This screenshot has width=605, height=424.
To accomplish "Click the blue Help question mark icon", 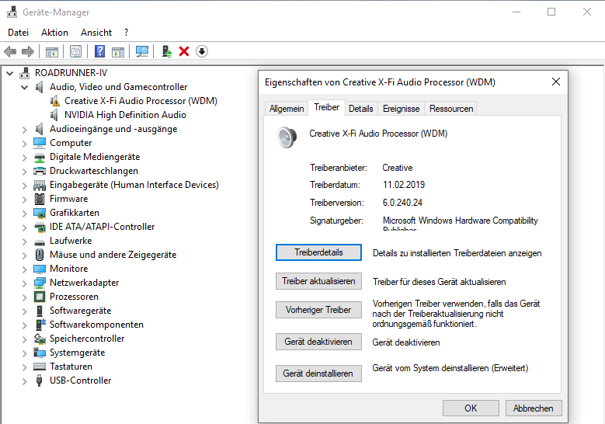I will [99, 51].
